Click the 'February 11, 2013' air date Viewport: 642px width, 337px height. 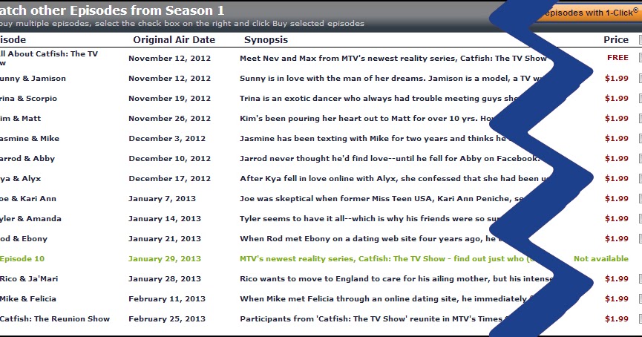167,299
